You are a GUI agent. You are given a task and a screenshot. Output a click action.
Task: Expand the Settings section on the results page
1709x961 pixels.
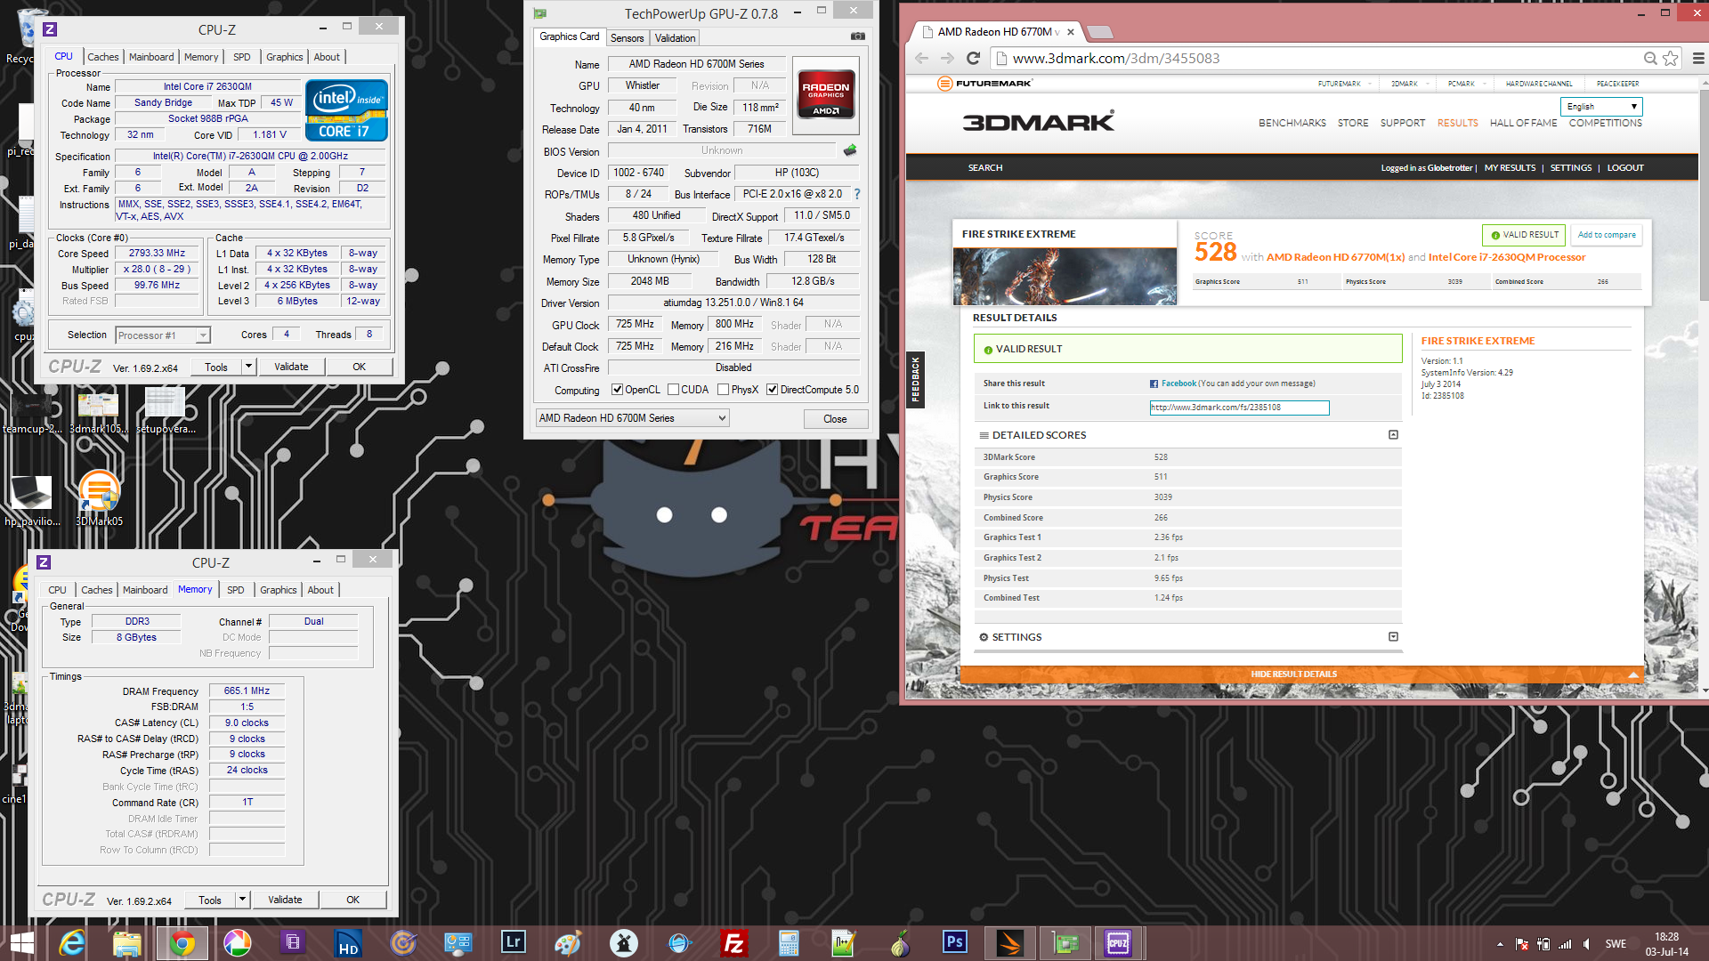coord(1393,637)
